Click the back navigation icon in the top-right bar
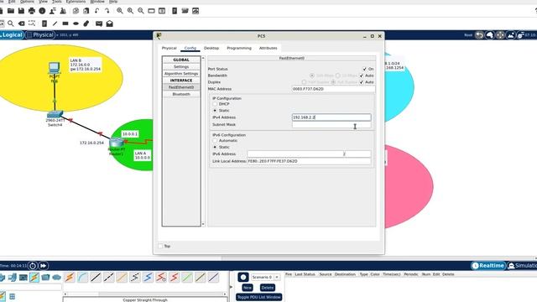 click(x=479, y=35)
